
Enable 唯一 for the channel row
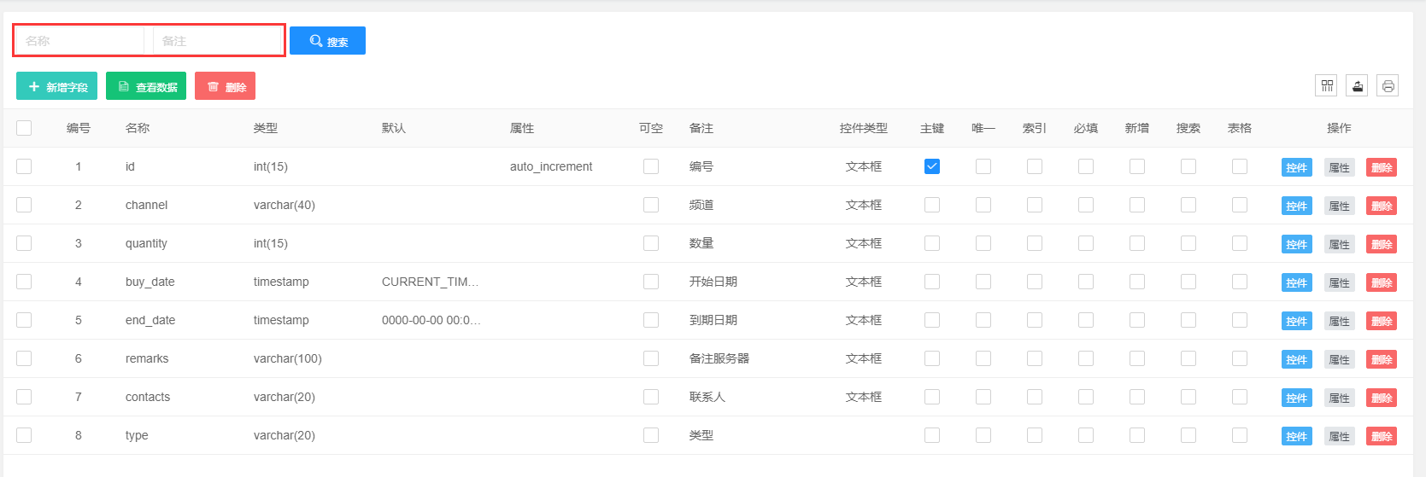[983, 205]
